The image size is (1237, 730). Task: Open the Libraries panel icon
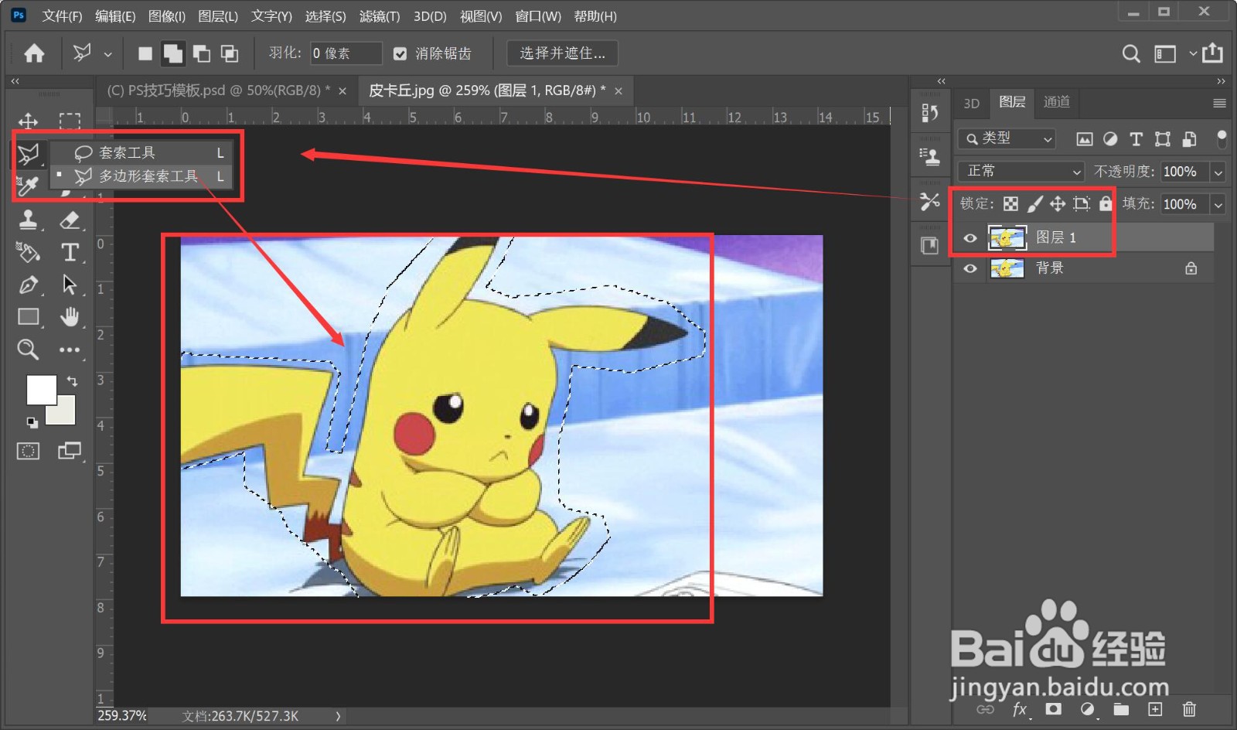coord(930,246)
